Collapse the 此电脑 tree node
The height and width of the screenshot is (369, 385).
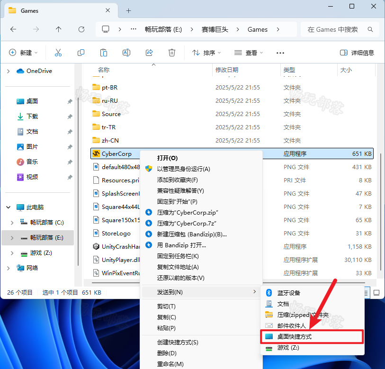tap(9, 207)
